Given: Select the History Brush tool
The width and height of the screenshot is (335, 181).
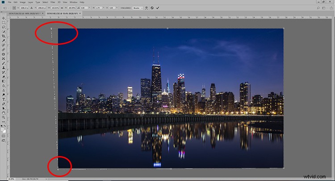Looking at the screenshot, I should (x=4, y=72).
